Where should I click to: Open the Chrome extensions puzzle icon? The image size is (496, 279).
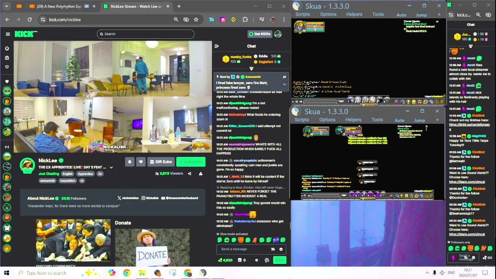(245, 19)
